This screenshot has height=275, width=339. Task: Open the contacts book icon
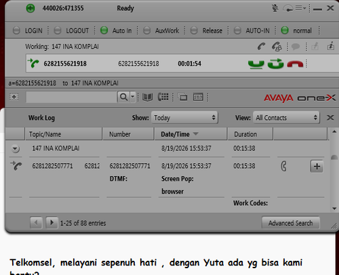(147, 97)
